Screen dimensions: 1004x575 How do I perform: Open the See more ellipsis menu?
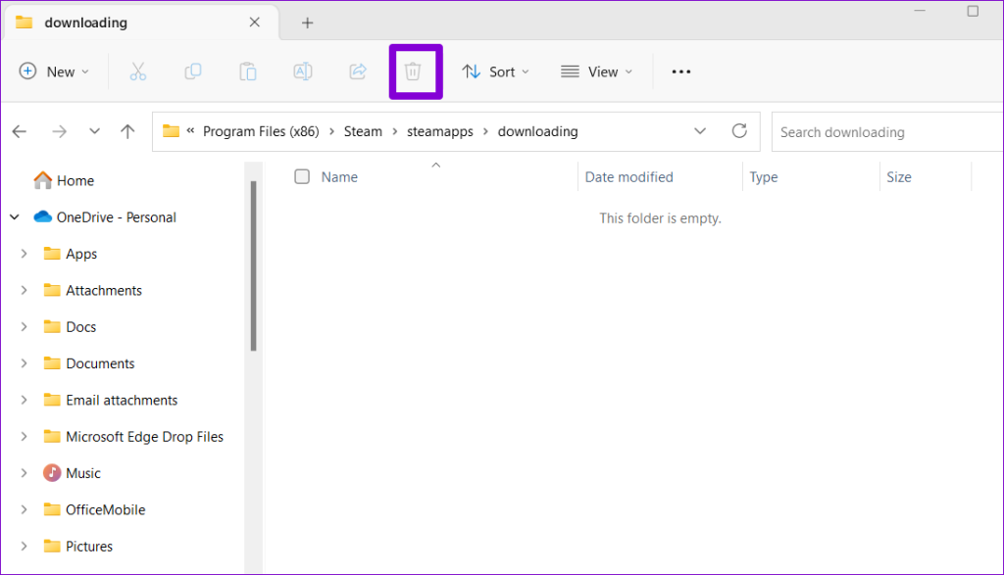click(680, 72)
